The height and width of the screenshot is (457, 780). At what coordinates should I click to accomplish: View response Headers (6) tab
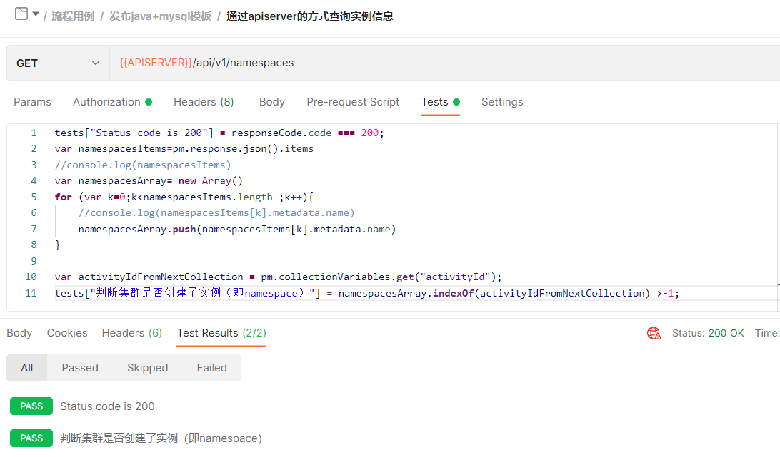pos(131,333)
